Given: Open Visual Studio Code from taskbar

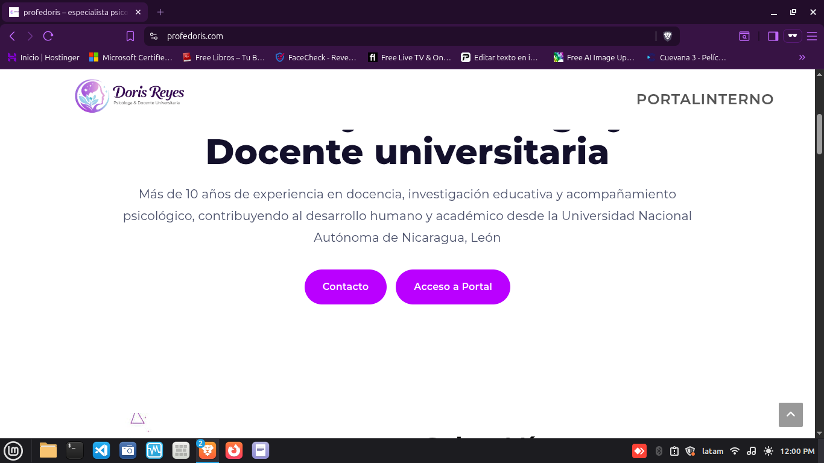Looking at the screenshot, I should click(x=101, y=450).
